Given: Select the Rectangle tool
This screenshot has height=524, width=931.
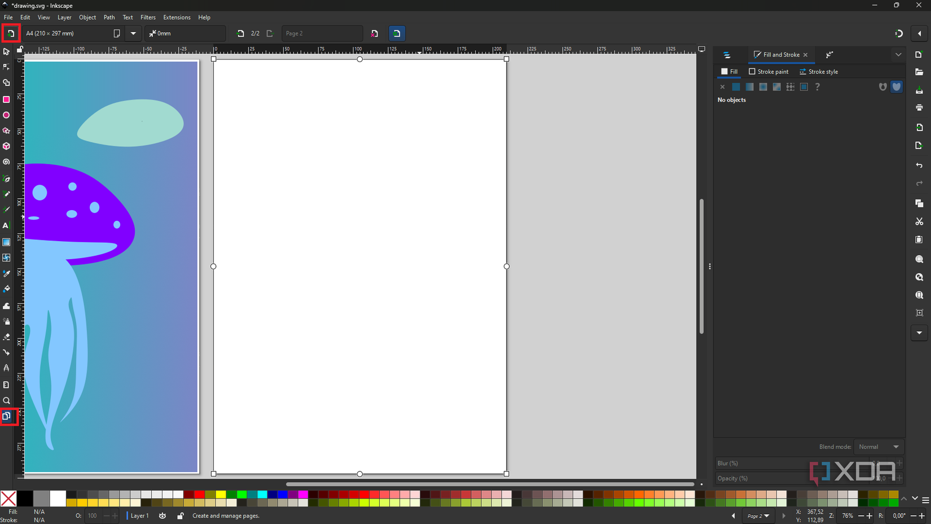Looking at the screenshot, I should pyautogui.click(x=6, y=99).
